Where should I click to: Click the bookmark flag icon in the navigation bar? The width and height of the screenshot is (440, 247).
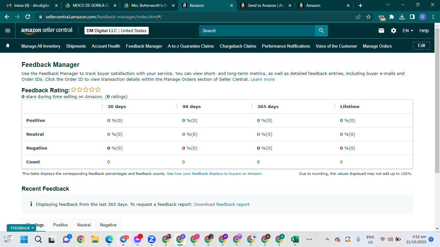click(x=8, y=46)
